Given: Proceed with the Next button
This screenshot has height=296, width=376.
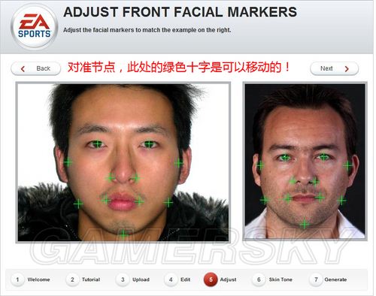Looking at the screenshot, I should click(334, 68).
